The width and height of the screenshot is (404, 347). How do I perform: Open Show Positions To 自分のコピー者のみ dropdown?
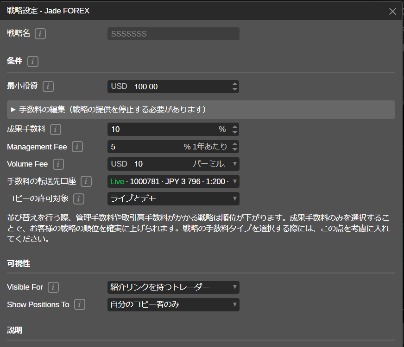[x=173, y=304]
